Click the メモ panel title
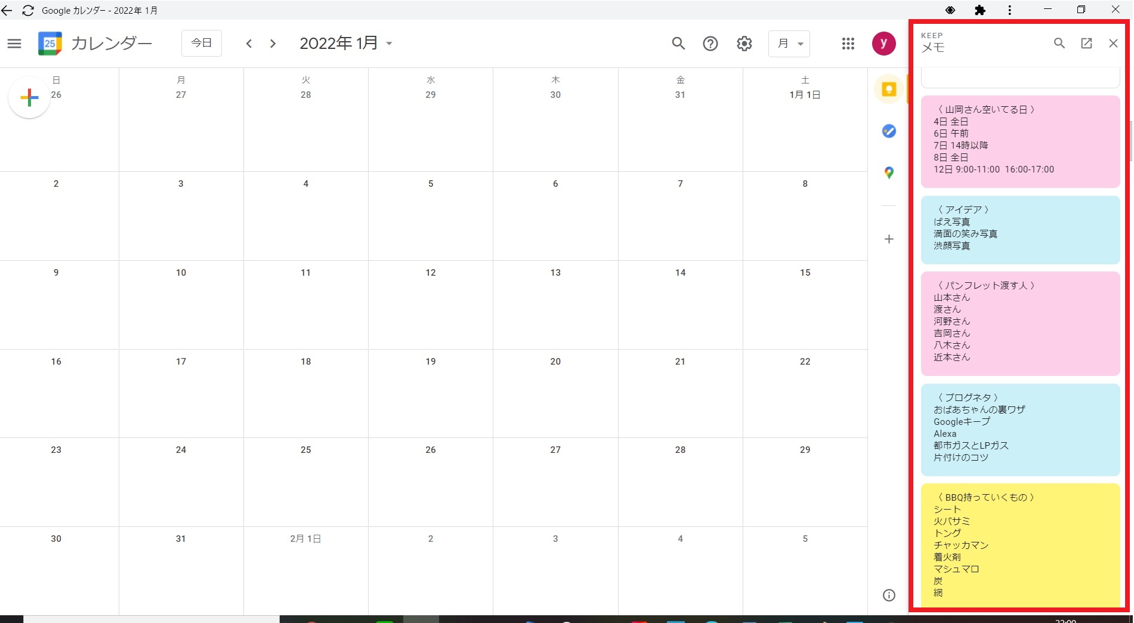 pos(933,48)
